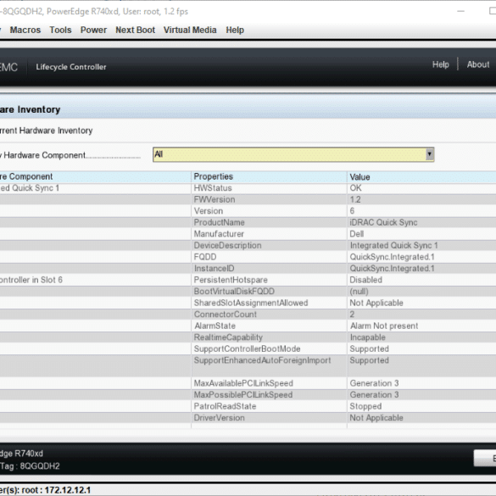Click the Help link in Lifecycle Controller header
The height and width of the screenshot is (496, 496).
pyautogui.click(x=441, y=64)
